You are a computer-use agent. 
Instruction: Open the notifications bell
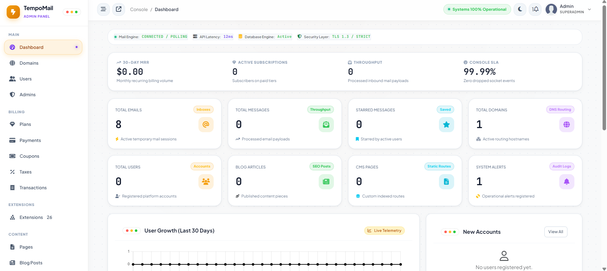point(535,9)
